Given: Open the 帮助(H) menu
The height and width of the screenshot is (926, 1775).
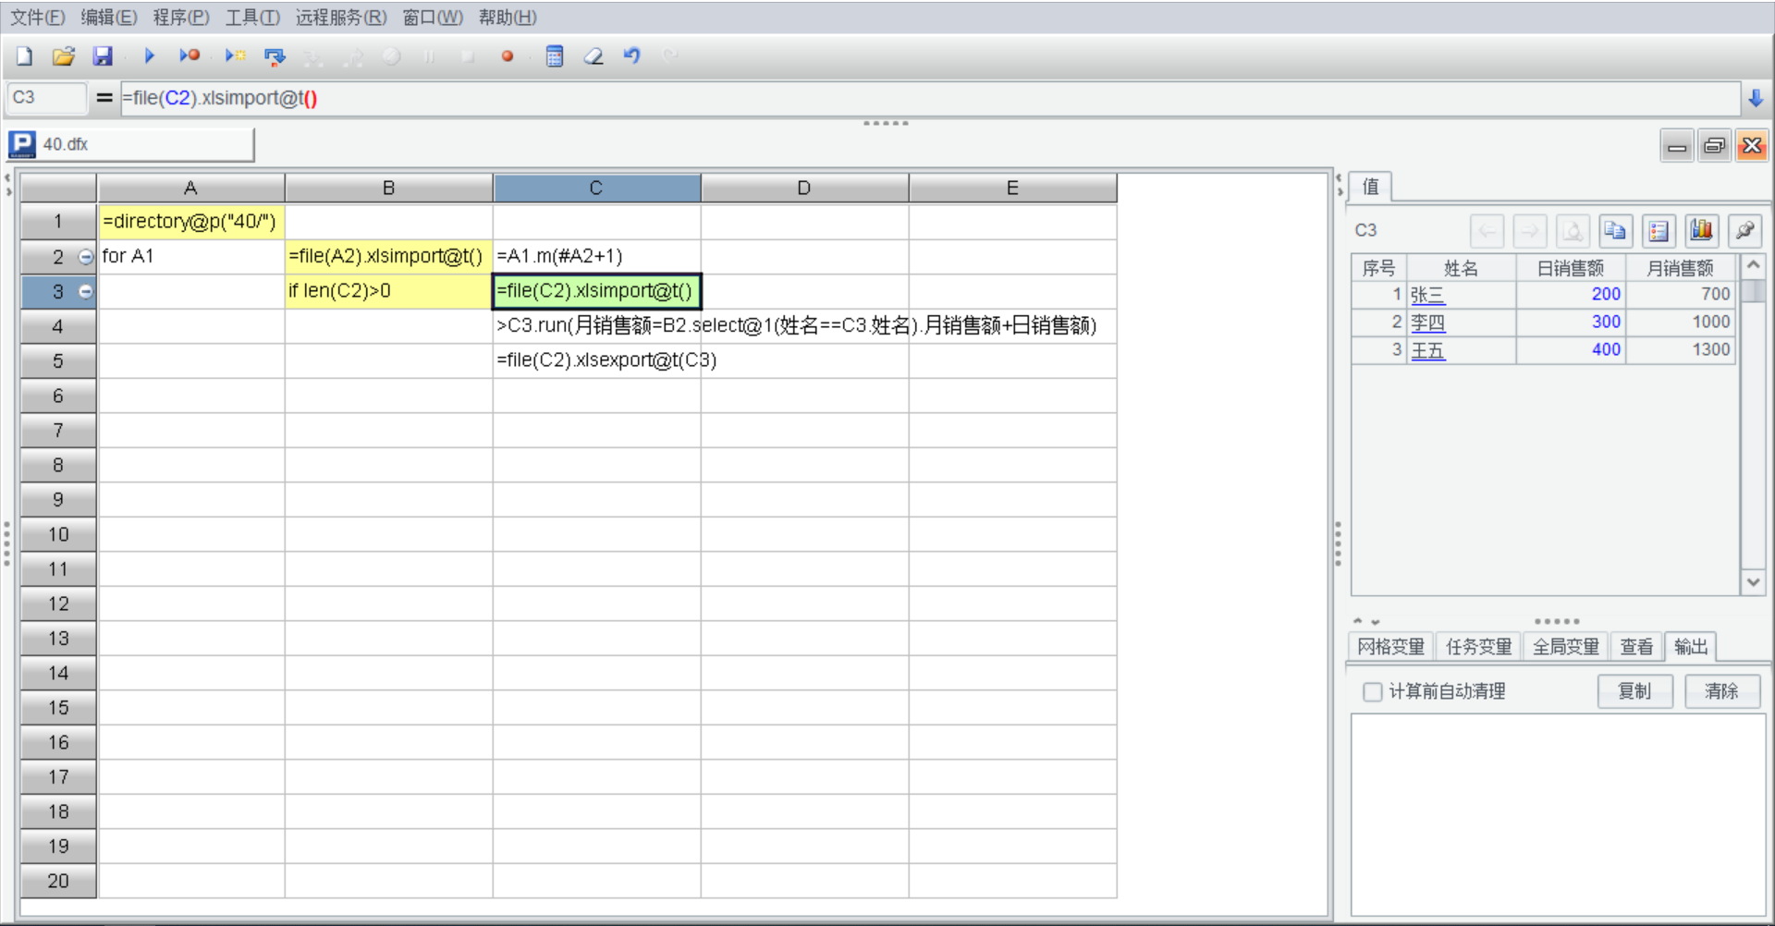Looking at the screenshot, I should (508, 18).
